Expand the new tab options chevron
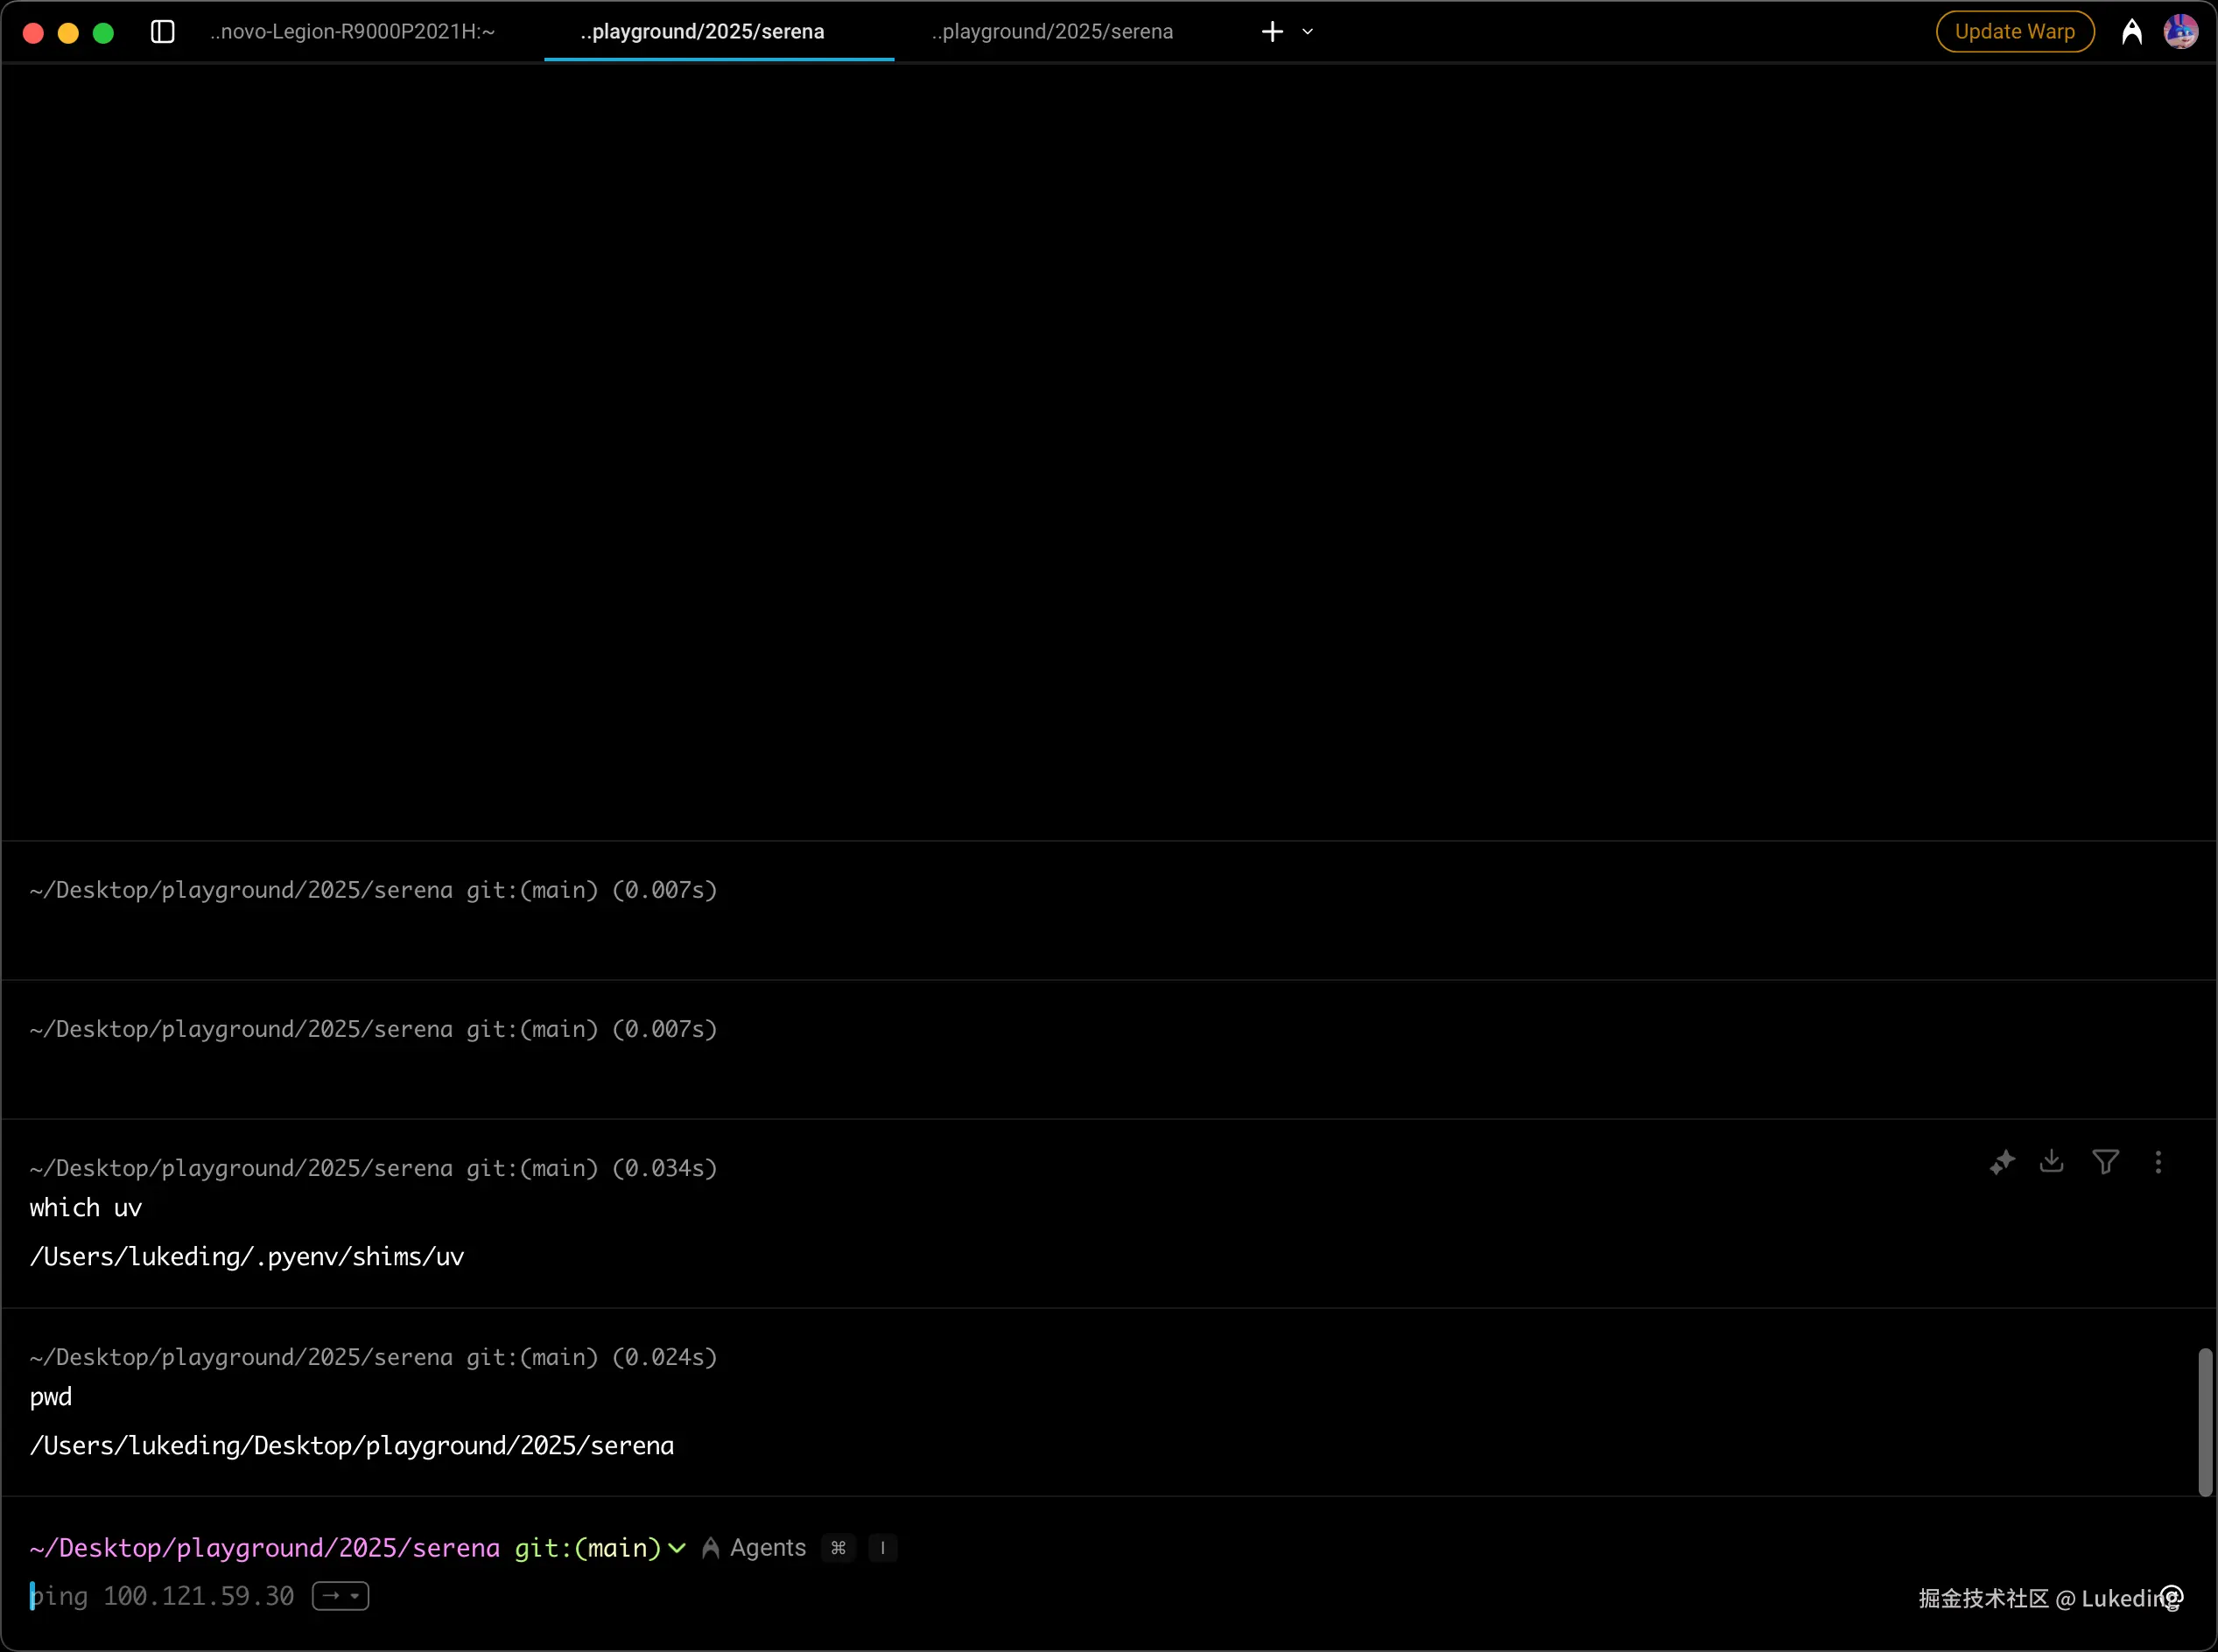Viewport: 2218px width, 1652px height. [x=1308, y=32]
